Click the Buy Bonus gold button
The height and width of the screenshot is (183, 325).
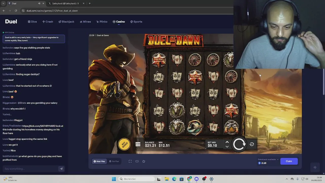point(124,144)
